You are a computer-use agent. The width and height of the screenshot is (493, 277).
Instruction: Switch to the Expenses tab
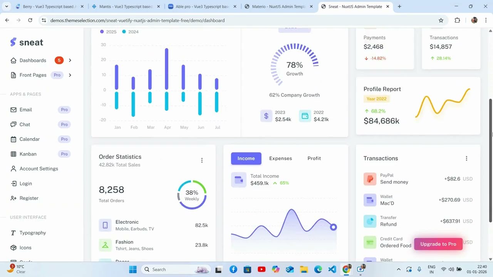tap(280, 159)
